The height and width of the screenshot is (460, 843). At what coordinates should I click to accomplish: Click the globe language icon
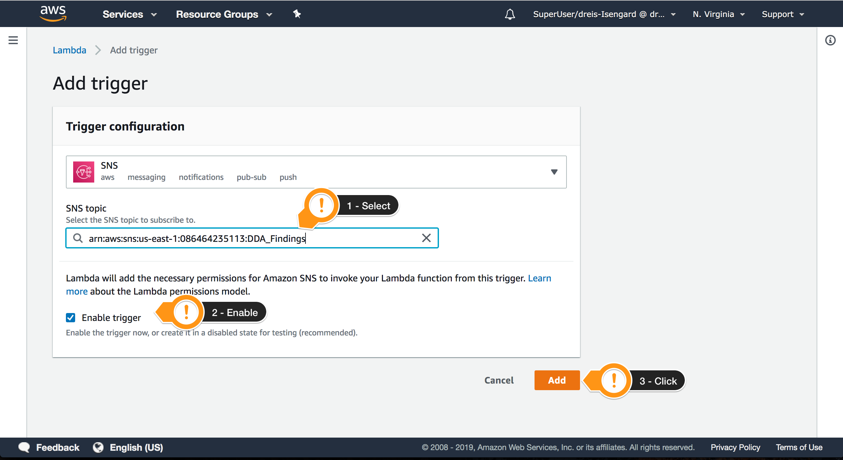tap(98, 447)
